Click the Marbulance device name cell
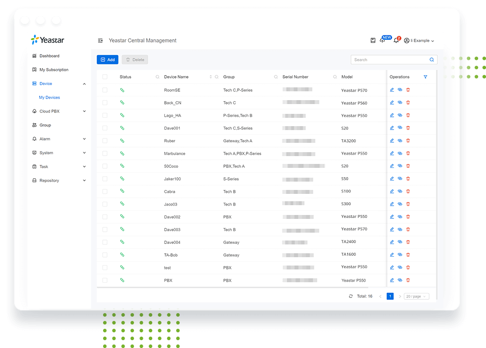 174,154
